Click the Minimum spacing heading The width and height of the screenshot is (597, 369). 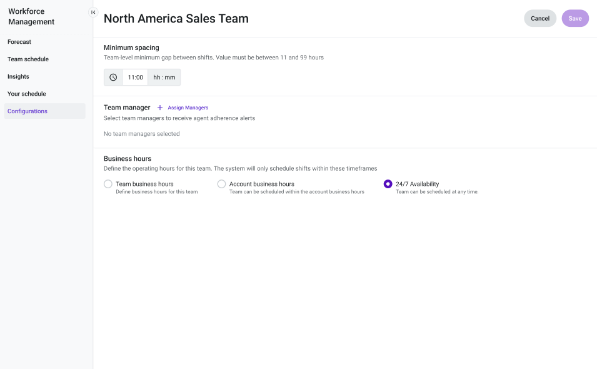(x=131, y=48)
